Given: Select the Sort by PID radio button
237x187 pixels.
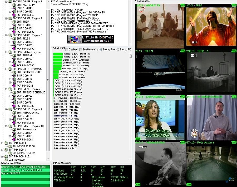Looking at the screenshot, I should click(x=118, y=50).
